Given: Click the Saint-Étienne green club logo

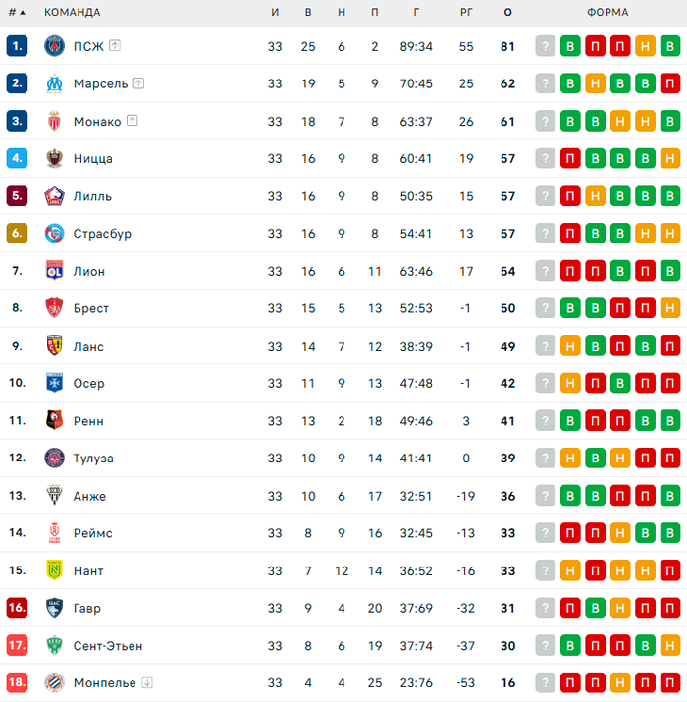Looking at the screenshot, I should 54,645.
